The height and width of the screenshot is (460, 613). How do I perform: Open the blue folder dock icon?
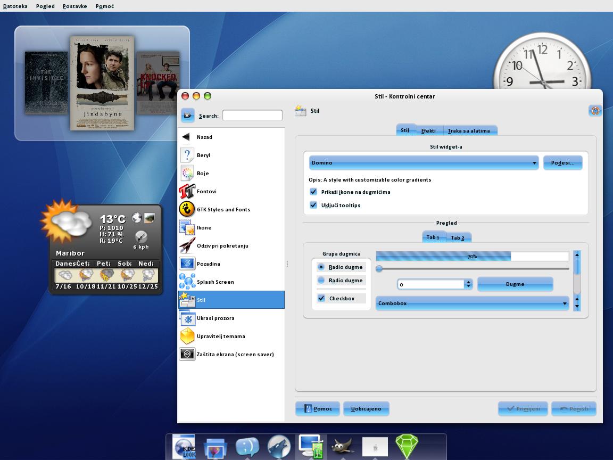pos(216,448)
